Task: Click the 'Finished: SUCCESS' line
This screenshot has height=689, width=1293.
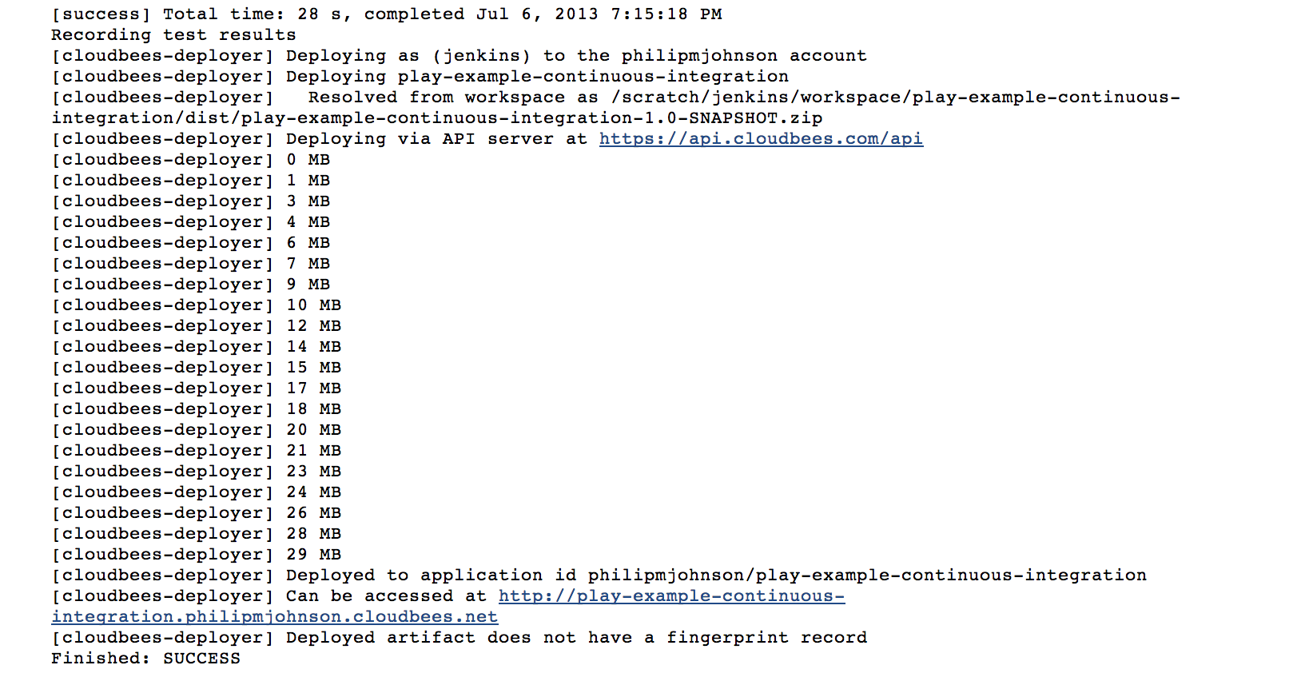Action: coord(145,659)
